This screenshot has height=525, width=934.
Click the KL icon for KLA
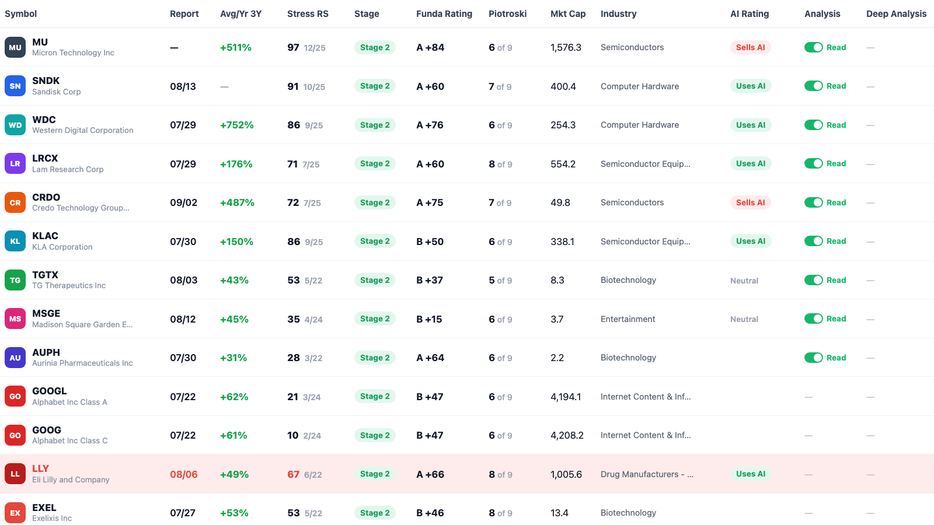coord(15,241)
